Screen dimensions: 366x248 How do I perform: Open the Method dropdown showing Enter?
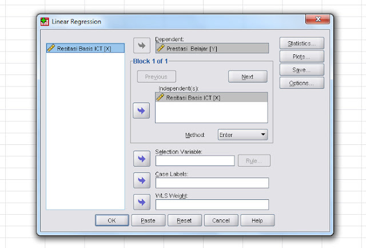point(242,135)
